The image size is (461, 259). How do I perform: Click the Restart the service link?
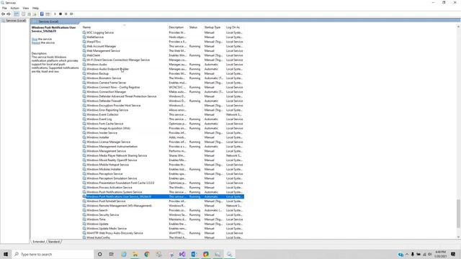[x=36, y=43]
